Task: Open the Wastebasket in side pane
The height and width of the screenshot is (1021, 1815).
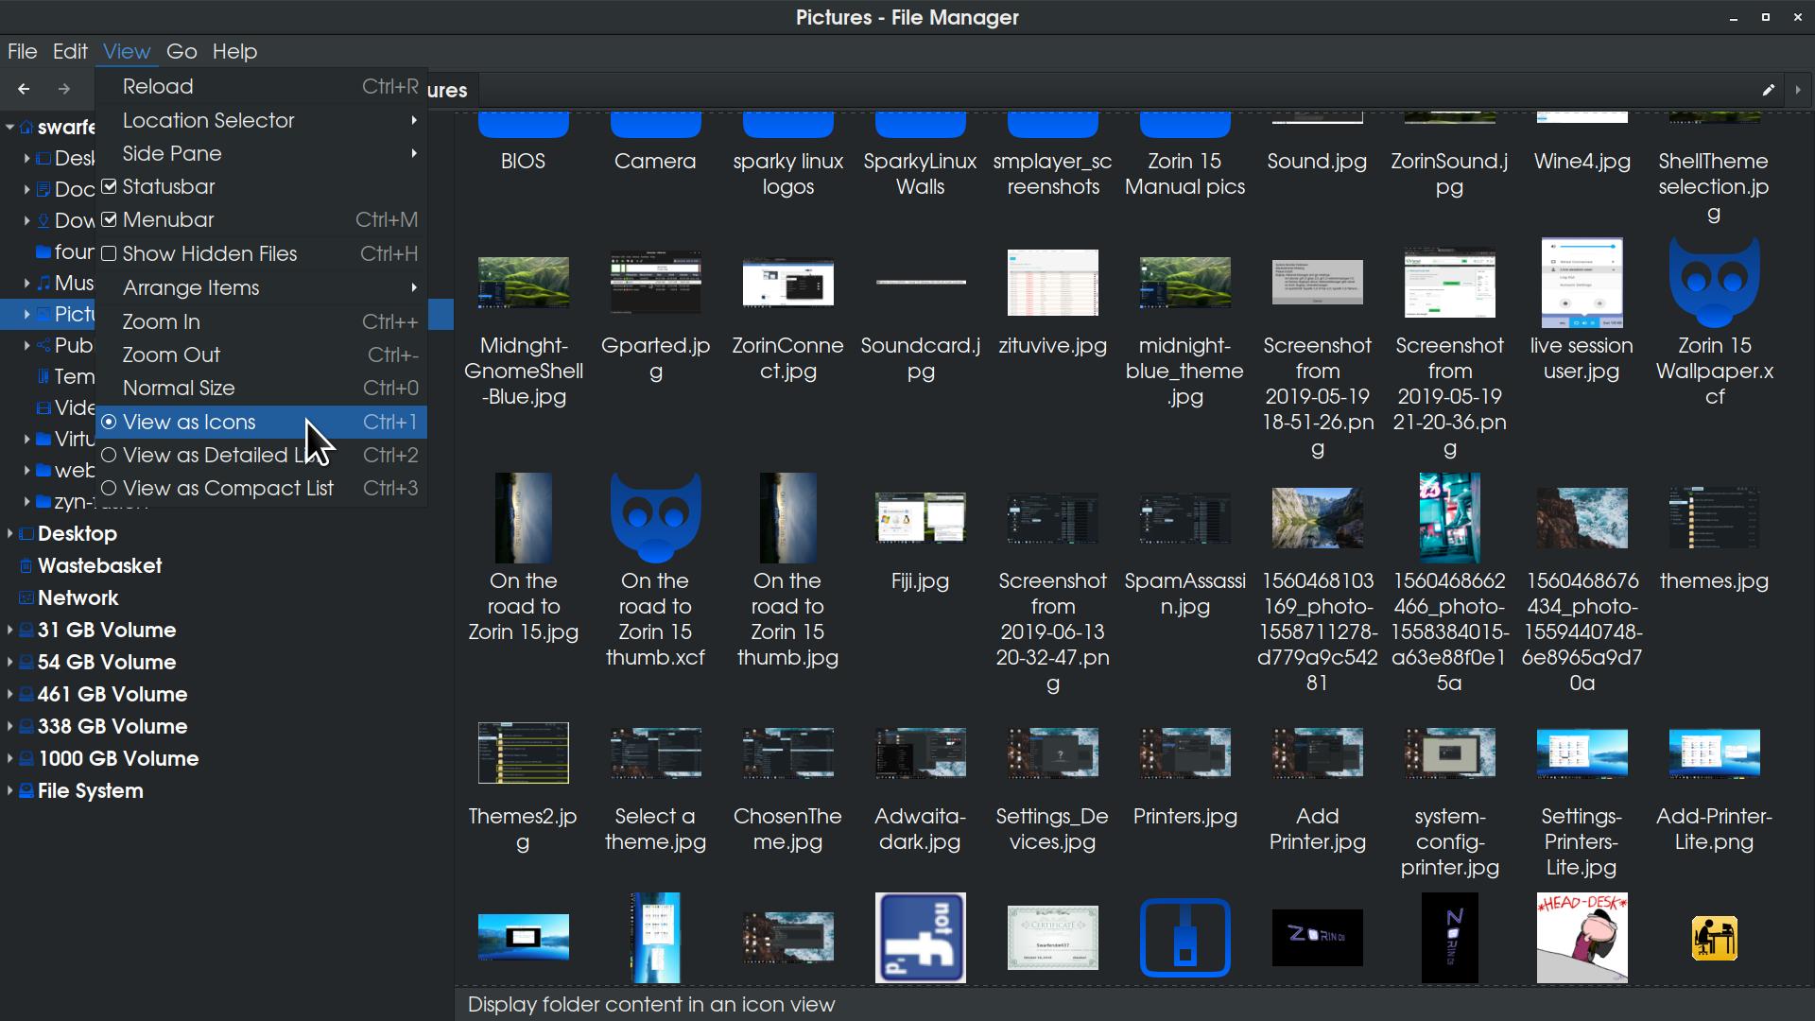Action: point(99,565)
